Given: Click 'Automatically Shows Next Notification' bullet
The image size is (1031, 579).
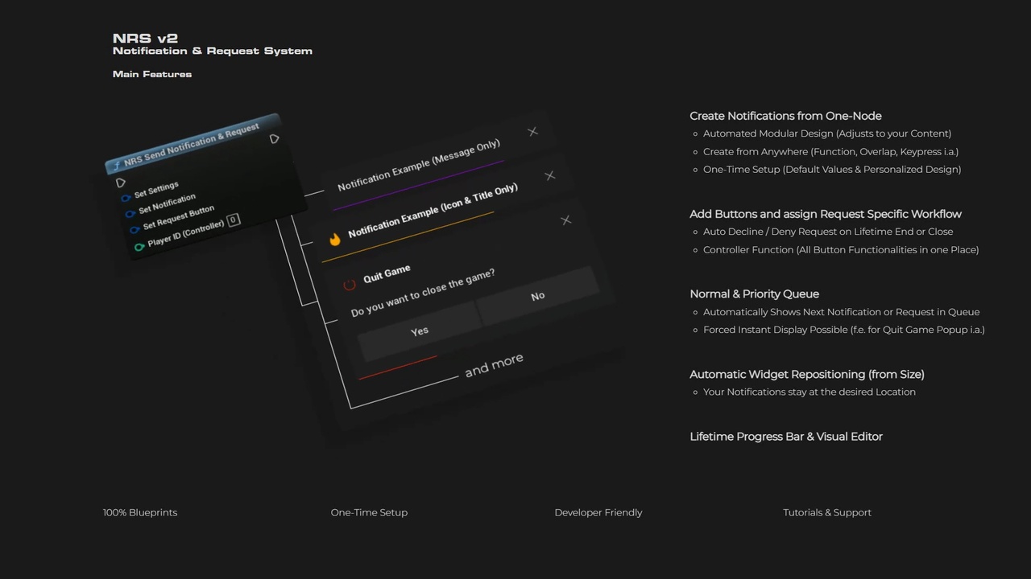Looking at the screenshot, I should click(x=842, y=312).
